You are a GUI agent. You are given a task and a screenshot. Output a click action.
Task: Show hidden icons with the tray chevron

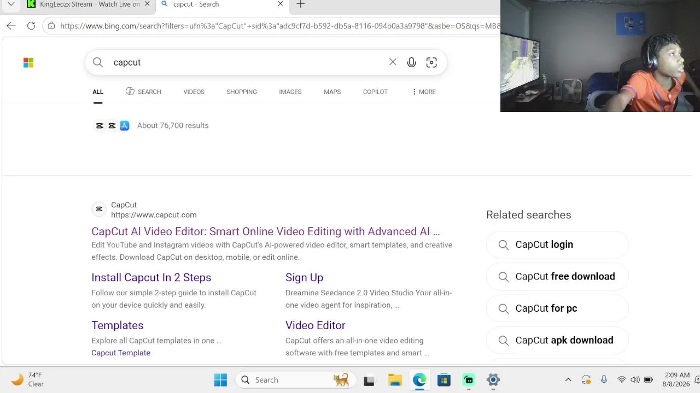click(568, 380)
